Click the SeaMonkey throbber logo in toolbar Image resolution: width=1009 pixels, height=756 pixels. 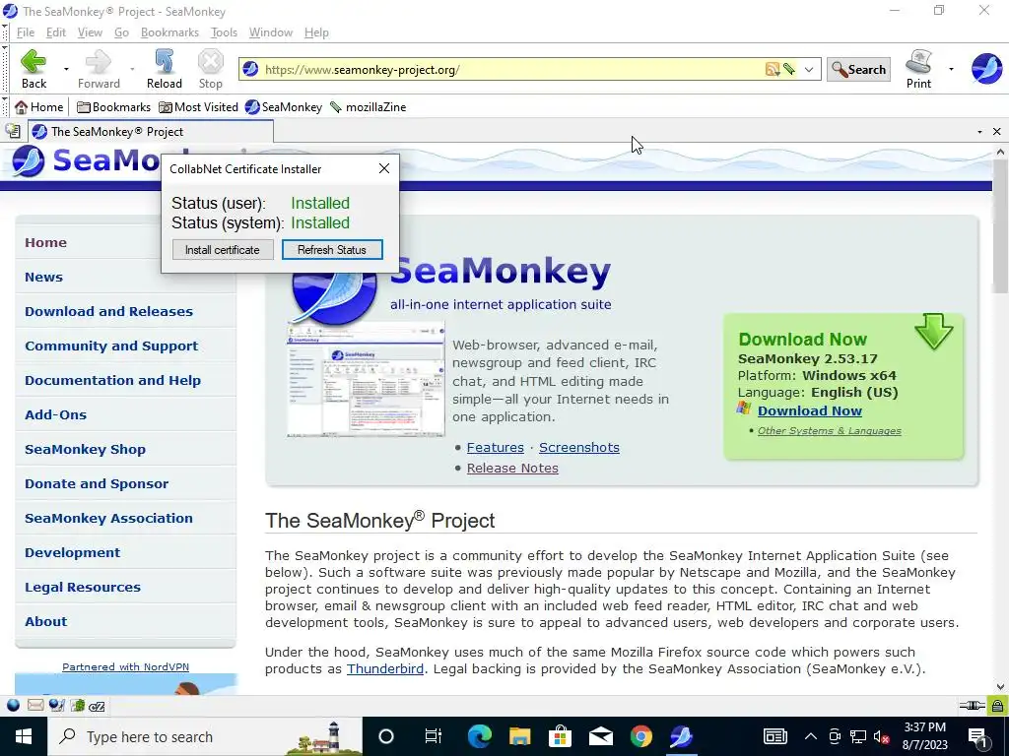click(x=986, y=69)
